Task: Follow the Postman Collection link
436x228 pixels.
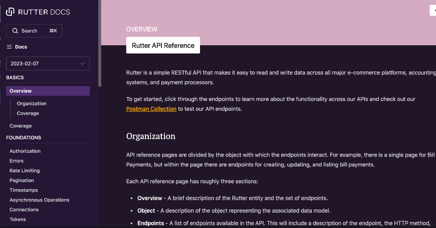Action: point(152,109)
